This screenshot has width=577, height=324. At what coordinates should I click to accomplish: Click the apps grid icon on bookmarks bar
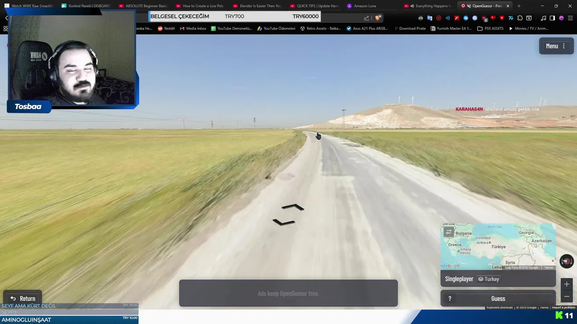tap(5, 28)
